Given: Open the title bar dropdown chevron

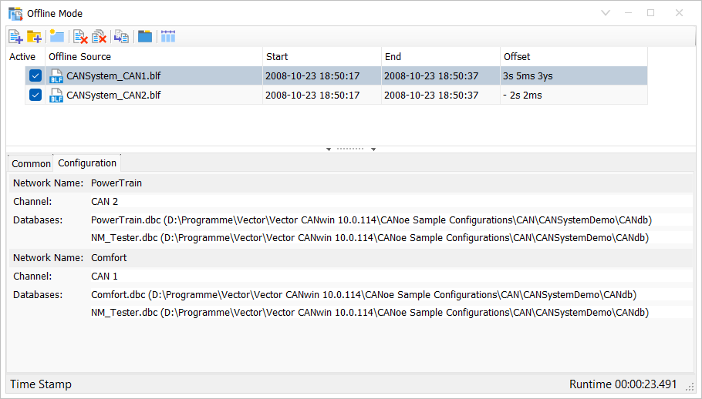Looking at the screenshot, I should (606, 13).
